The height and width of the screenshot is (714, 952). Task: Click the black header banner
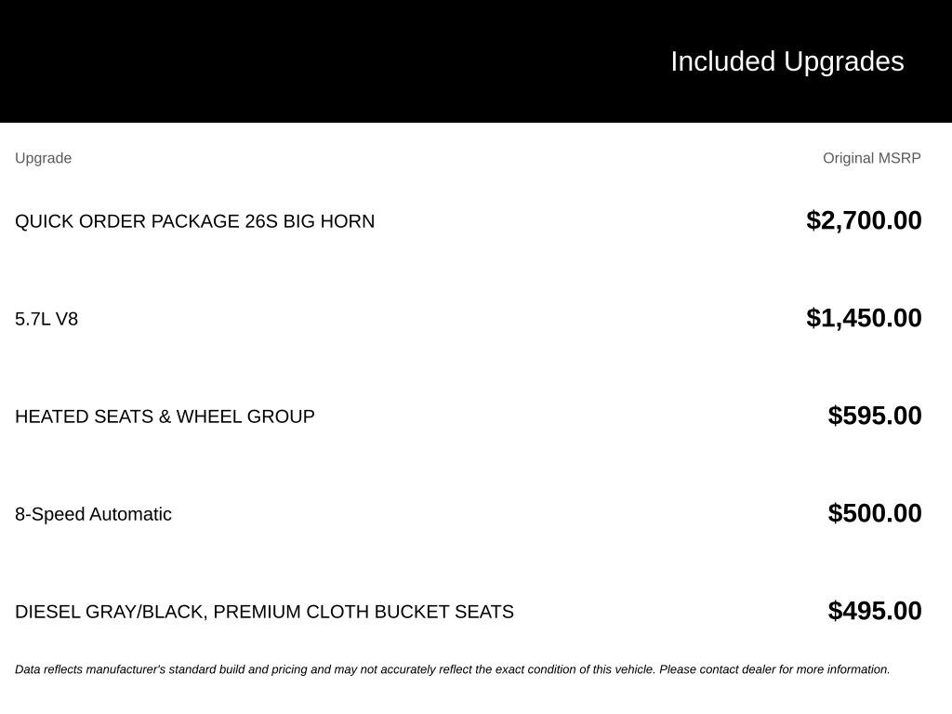(476, 61)
